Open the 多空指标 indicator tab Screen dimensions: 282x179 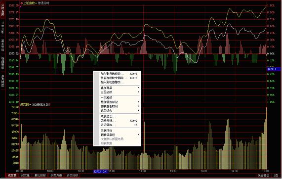tap(72, 175)
